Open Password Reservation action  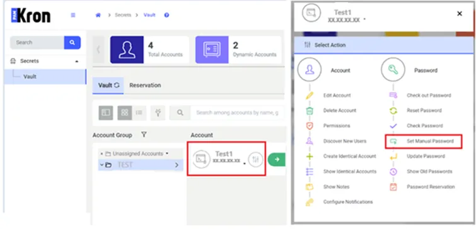431,187
